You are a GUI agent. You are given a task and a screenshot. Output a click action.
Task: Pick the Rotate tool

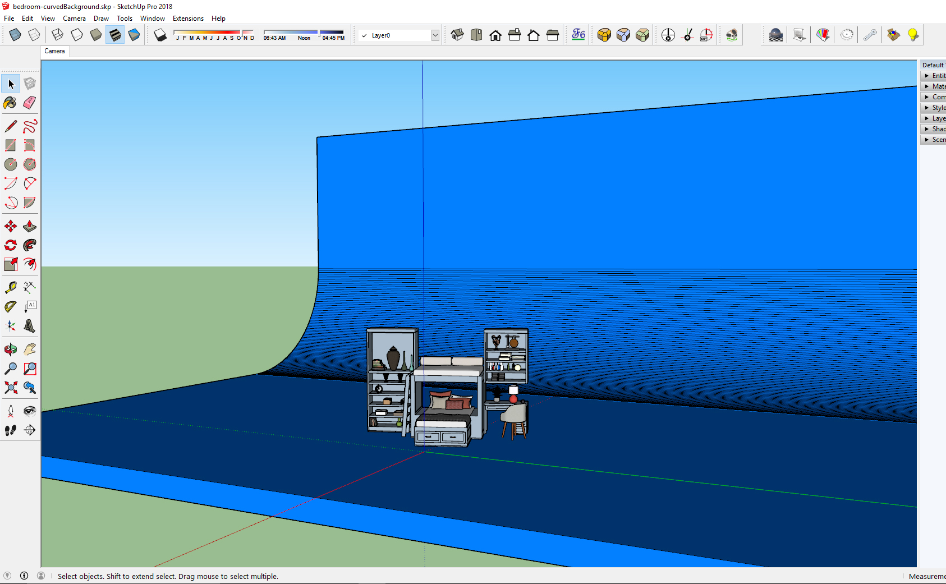(x=10, y=245)
